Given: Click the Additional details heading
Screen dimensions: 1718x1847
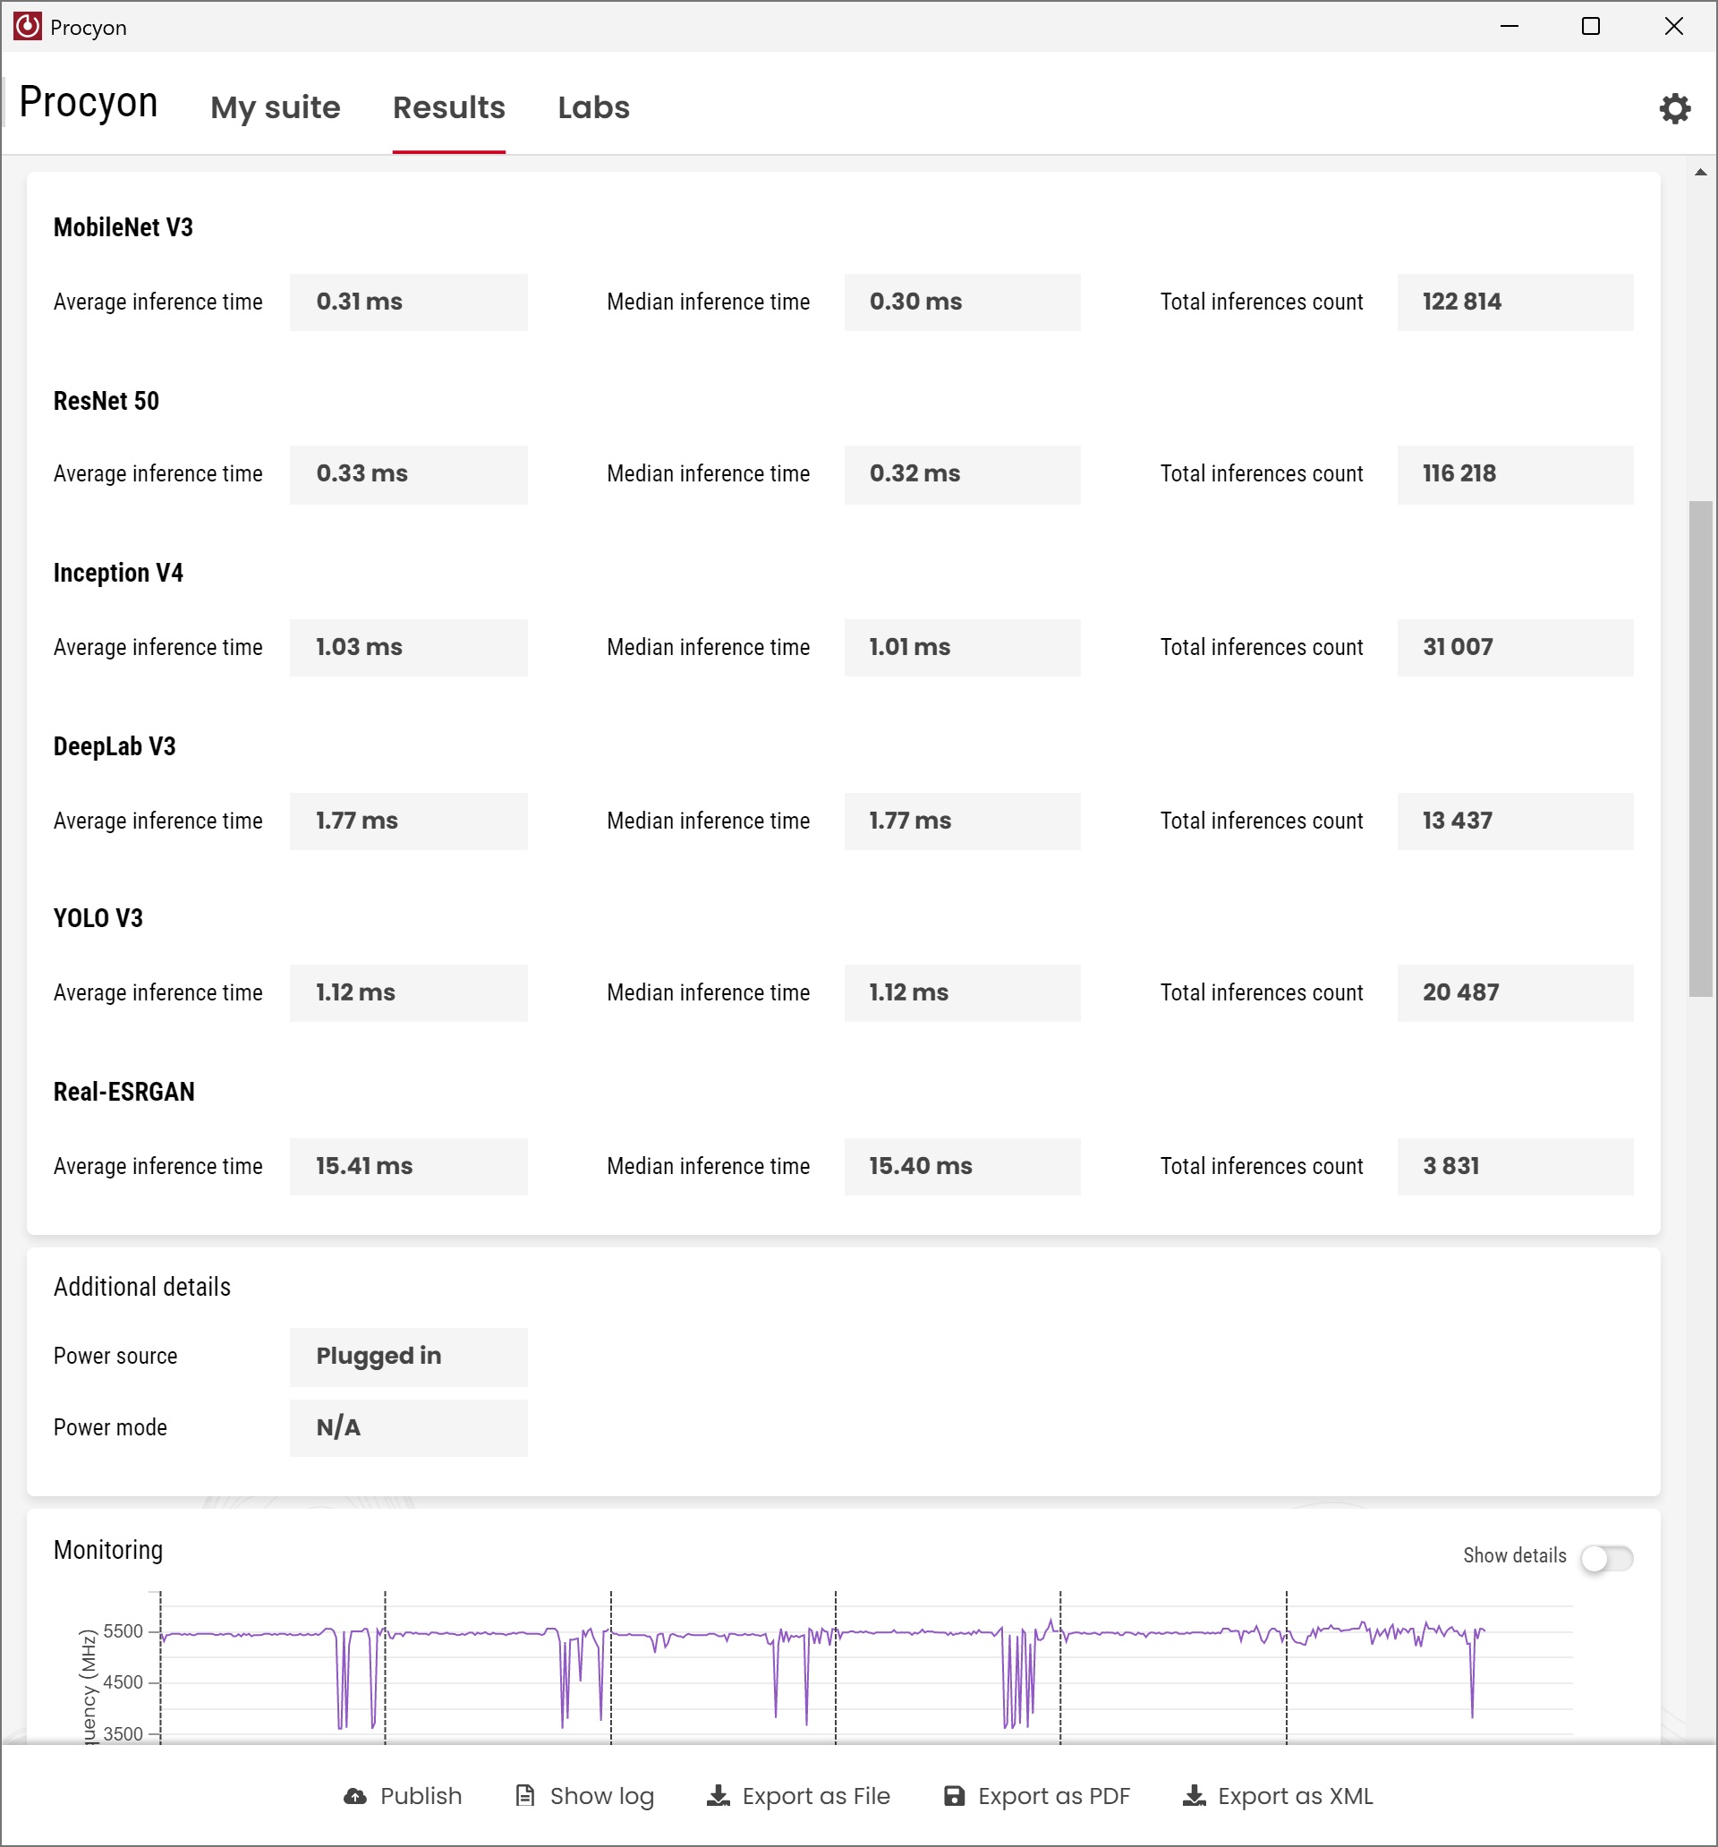Looking at the screenshot, I should pos(142,1287).
